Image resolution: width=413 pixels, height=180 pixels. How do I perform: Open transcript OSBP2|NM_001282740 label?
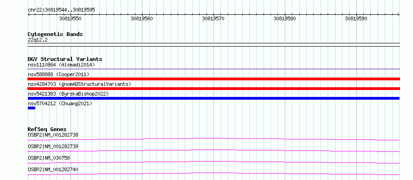point(53,169)
